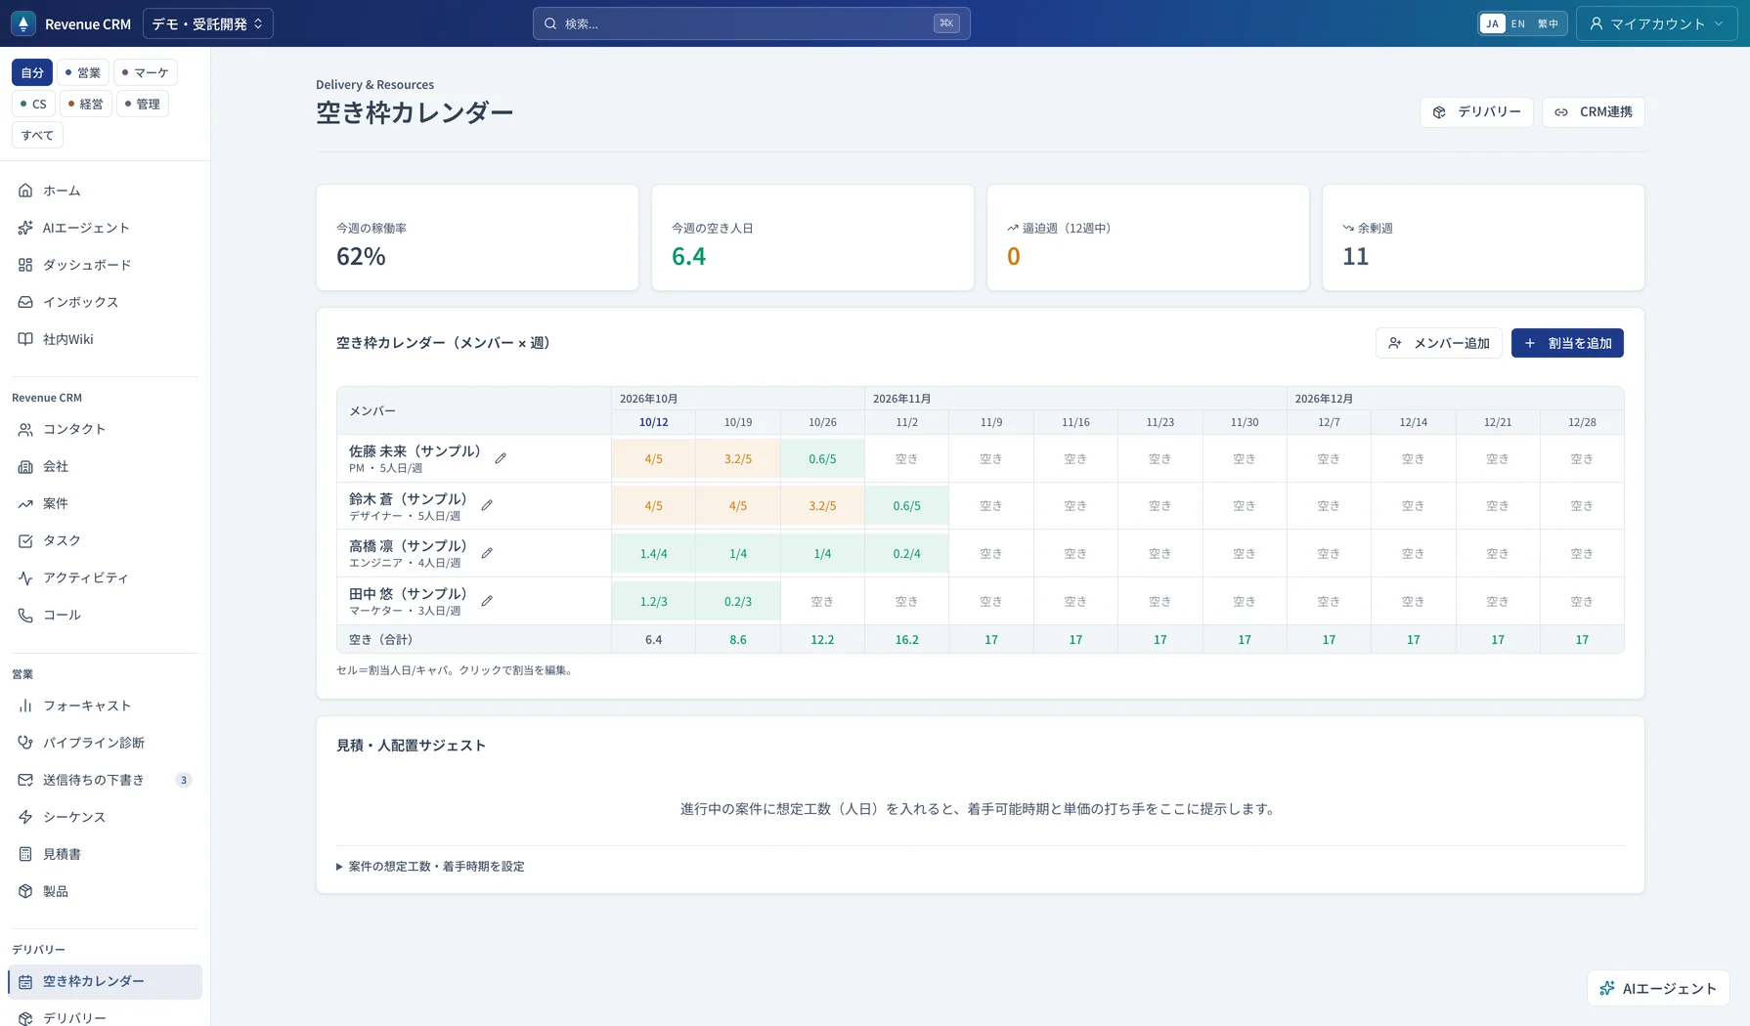Open 見積書 in sidebar

coord(105,854)
